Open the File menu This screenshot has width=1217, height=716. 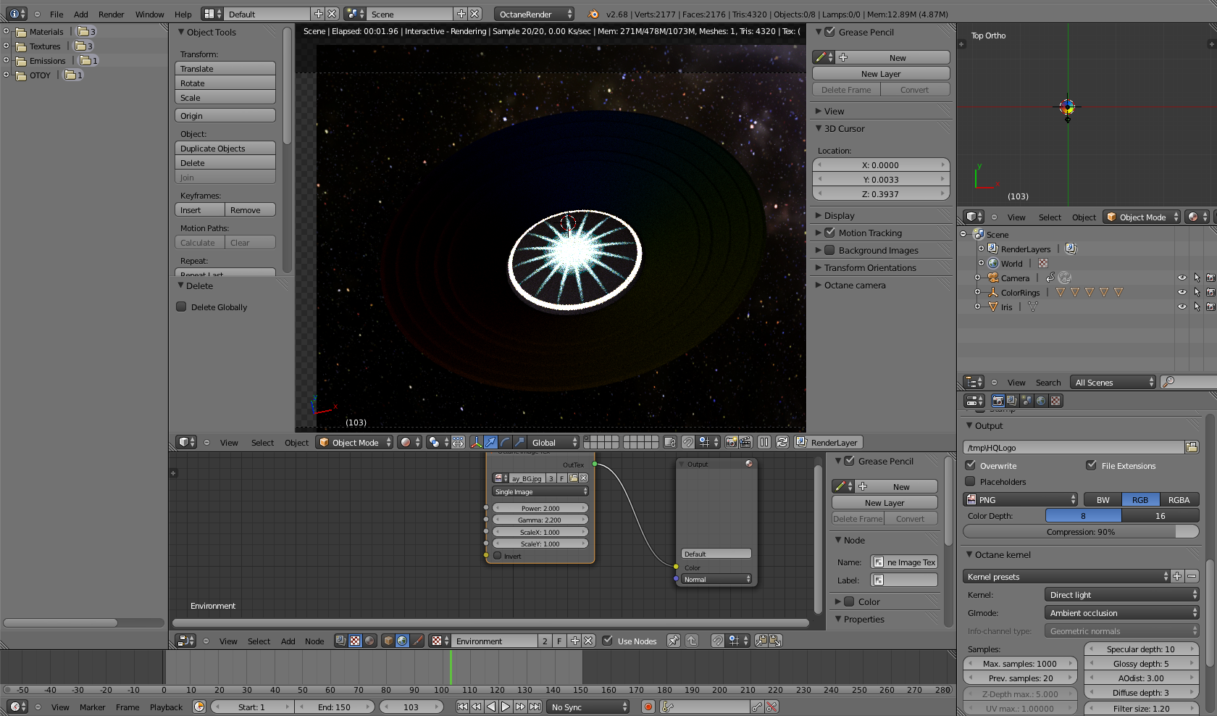[x=57, y=14]
